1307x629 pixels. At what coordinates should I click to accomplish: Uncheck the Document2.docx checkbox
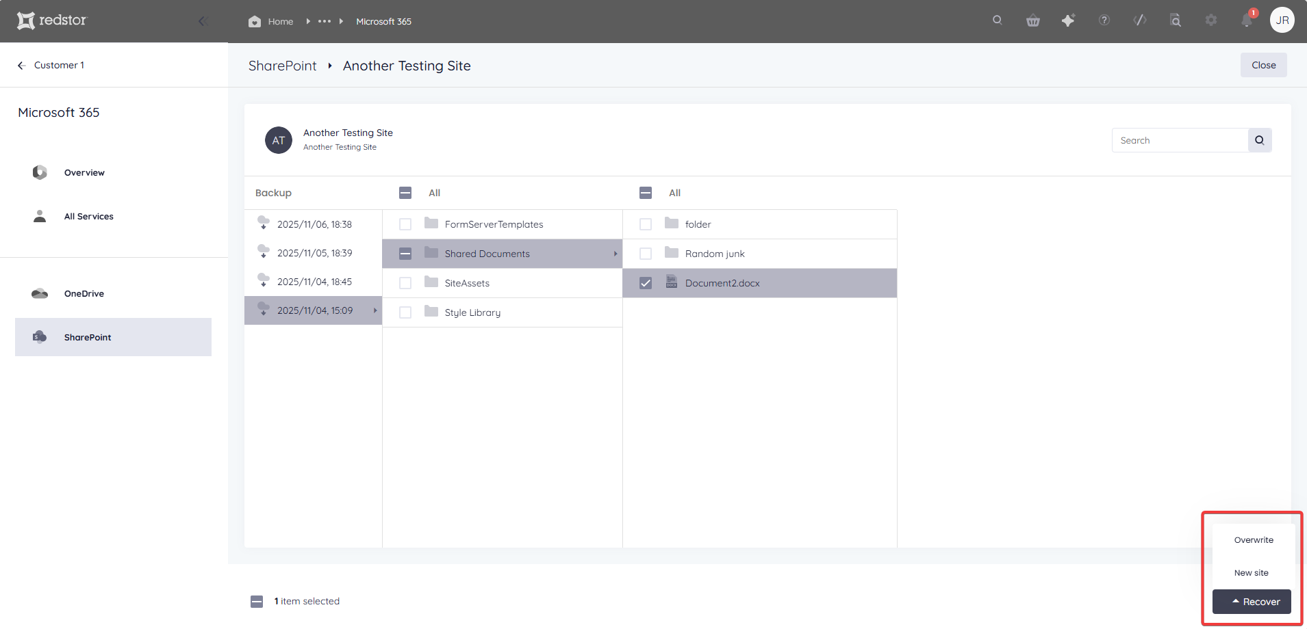[646, 283]
